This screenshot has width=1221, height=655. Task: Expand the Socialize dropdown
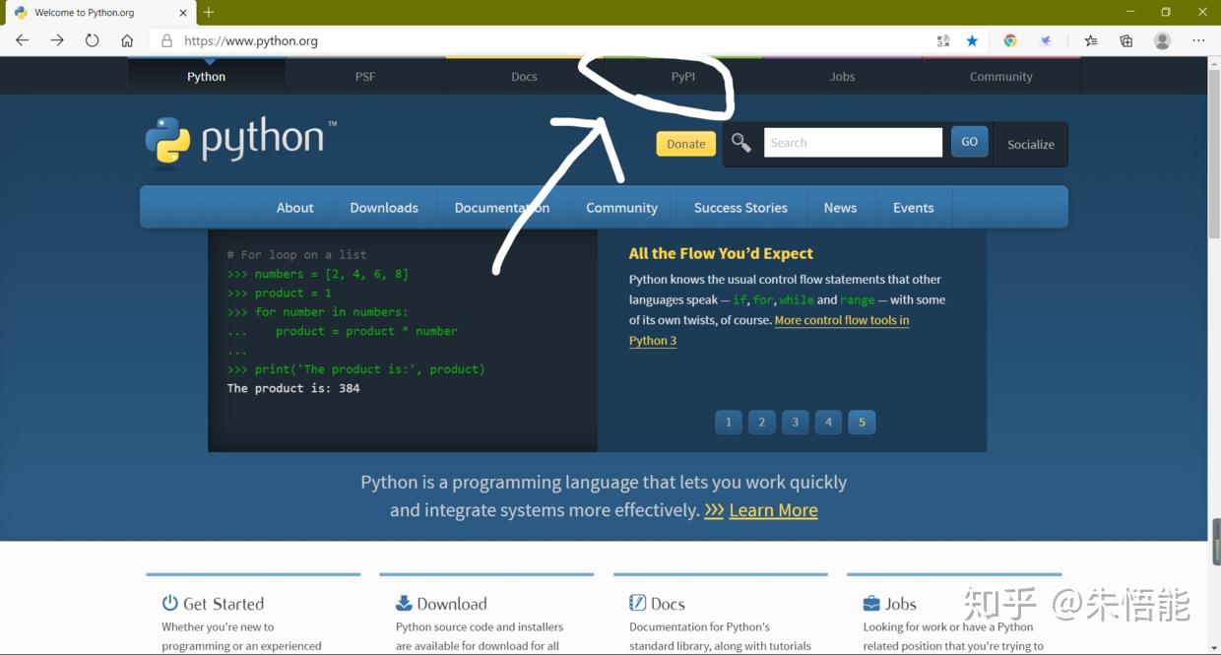click(1031, 144)
